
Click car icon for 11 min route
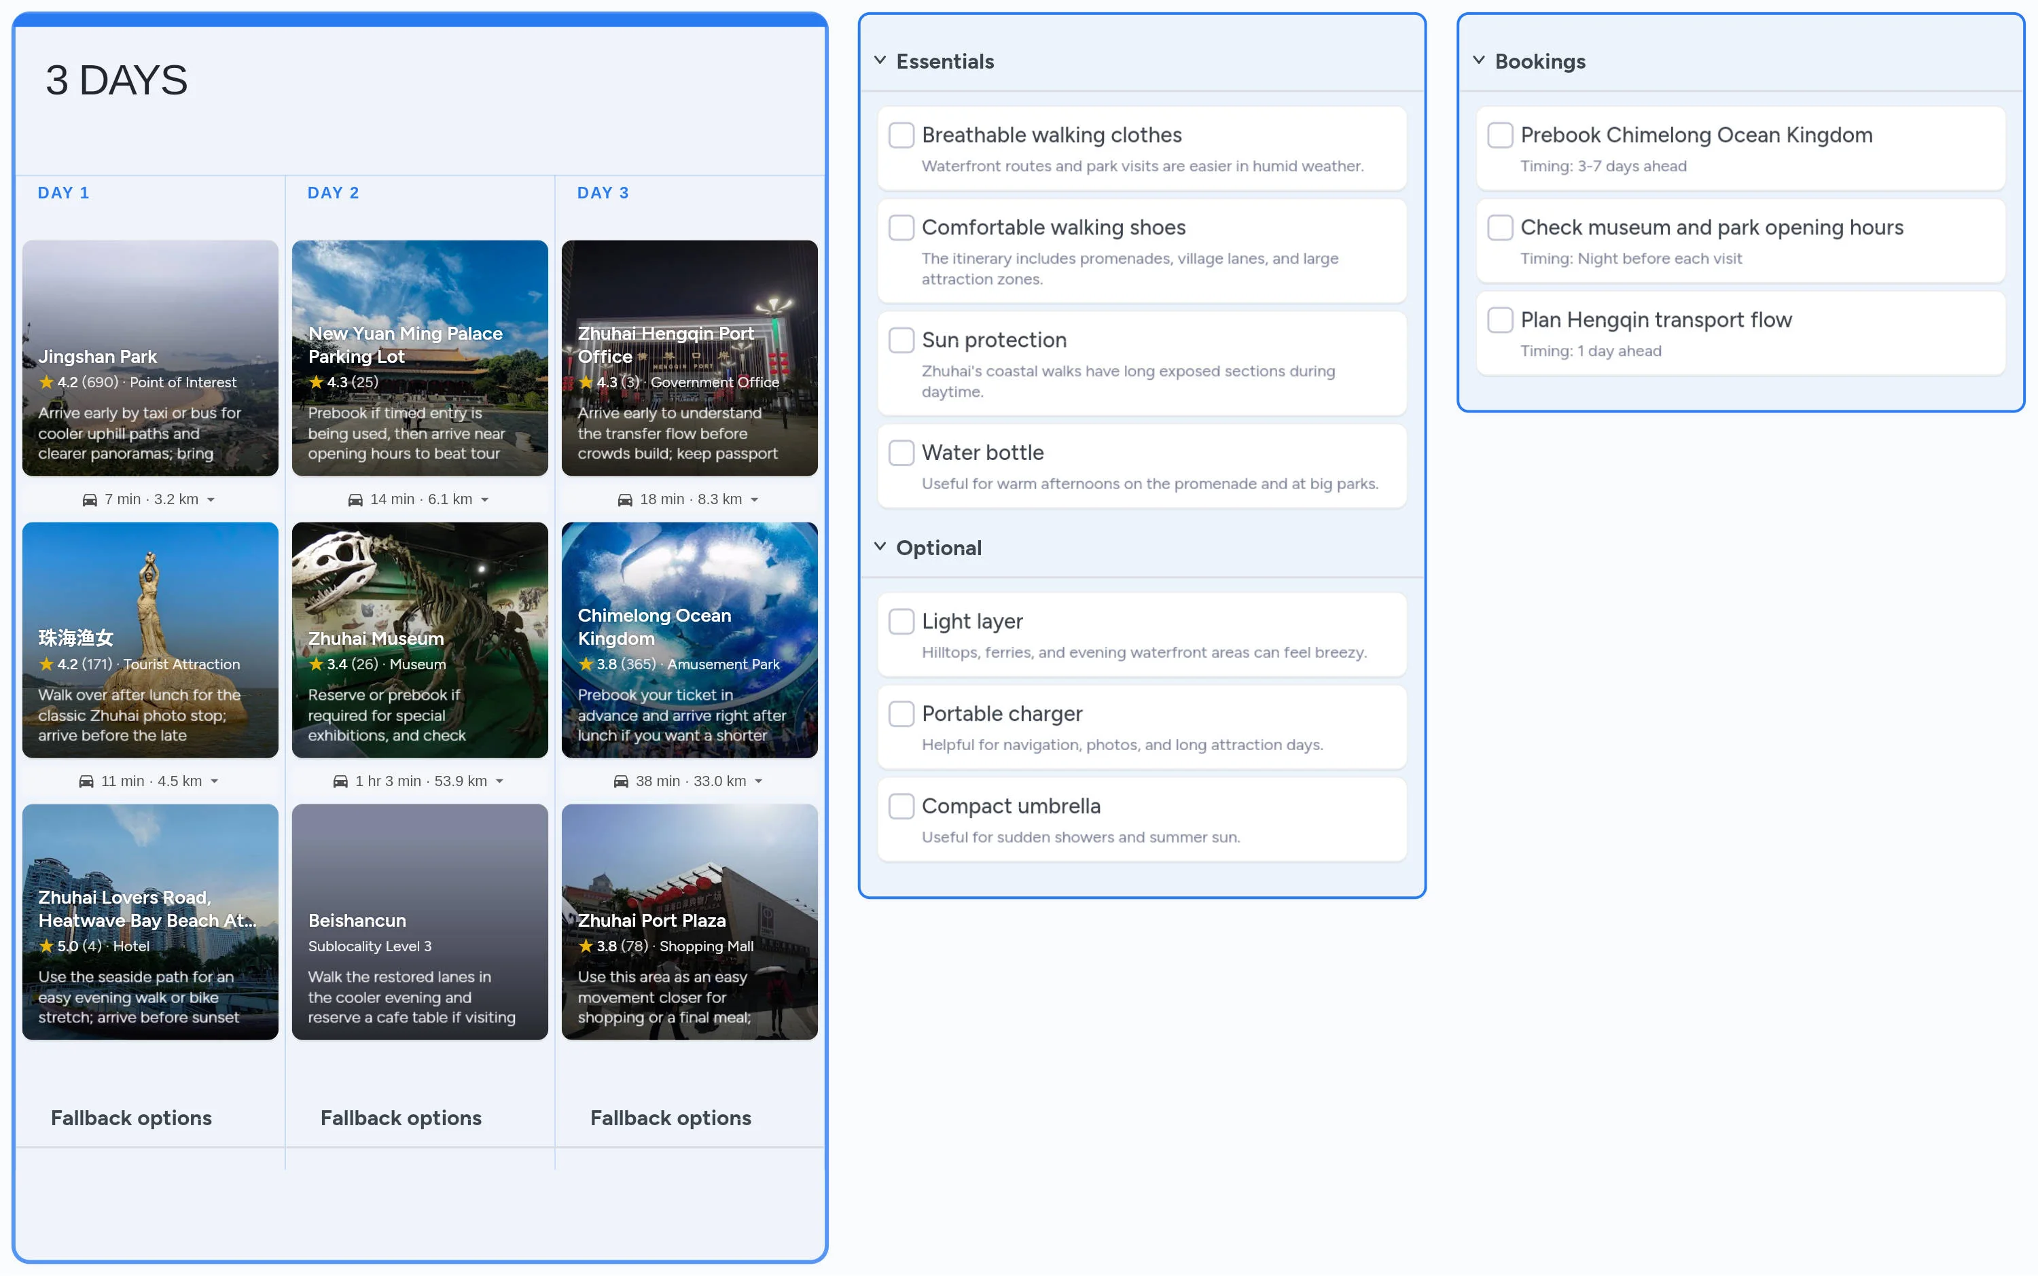[86, 781]
